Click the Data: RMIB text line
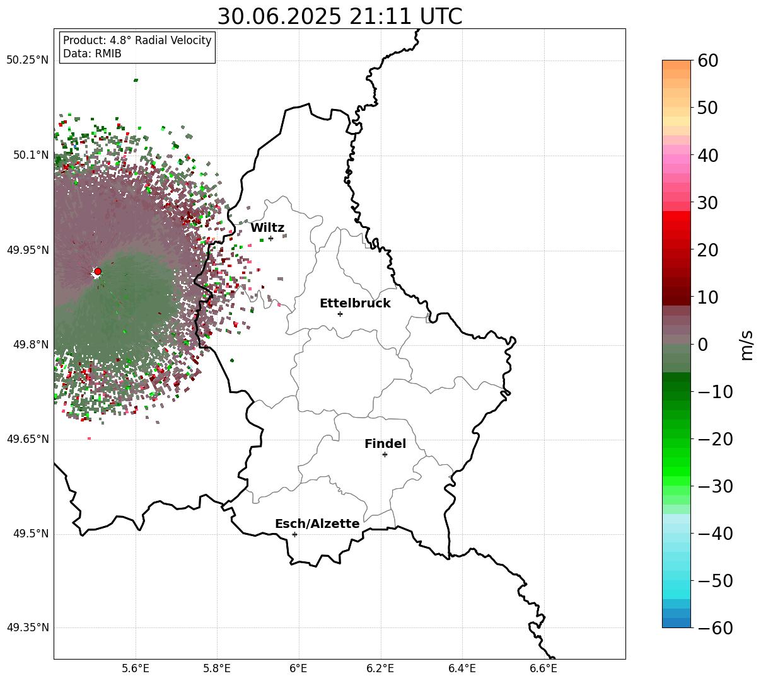The width and height of the screenshot is (761, 681). click(x=92, y=54)
